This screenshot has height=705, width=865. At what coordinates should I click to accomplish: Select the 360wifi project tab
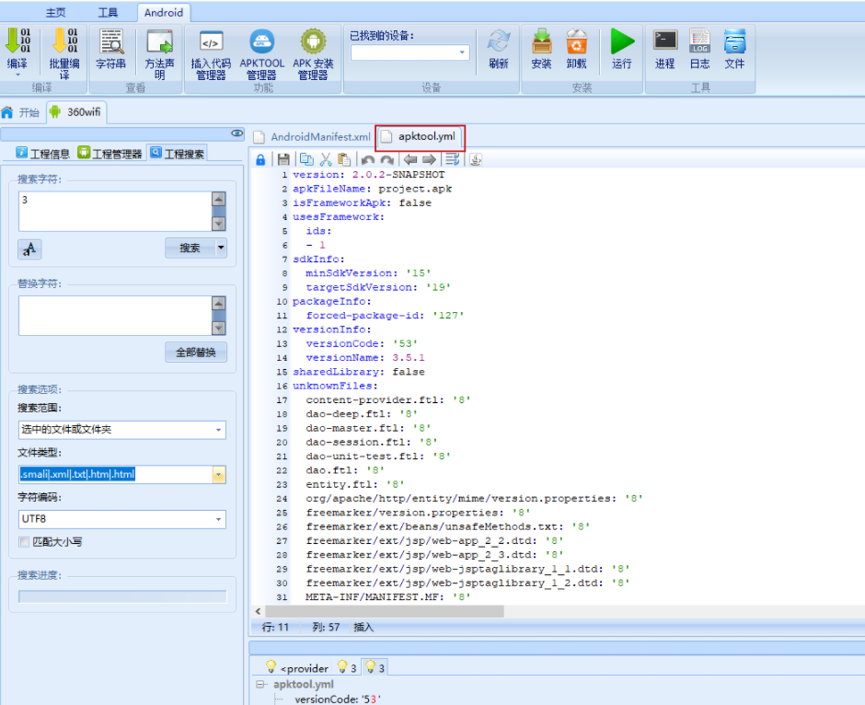pyautogui.click(x=76, y=112)
